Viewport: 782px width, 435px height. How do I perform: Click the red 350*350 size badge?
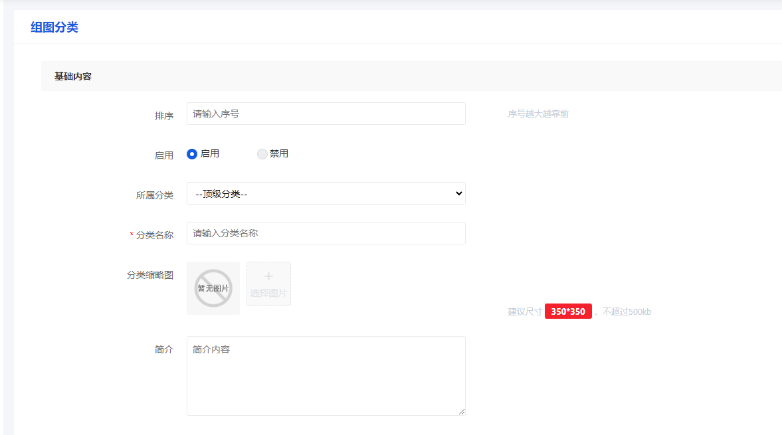click(x=568, y=311)
